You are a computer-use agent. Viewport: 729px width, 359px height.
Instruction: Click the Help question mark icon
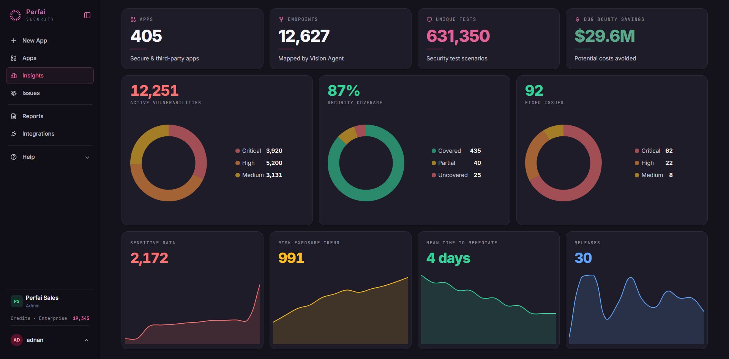[x=14, y=157]
